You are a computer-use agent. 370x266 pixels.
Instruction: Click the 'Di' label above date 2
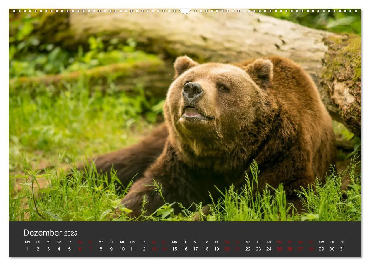(x=38, y=242)
